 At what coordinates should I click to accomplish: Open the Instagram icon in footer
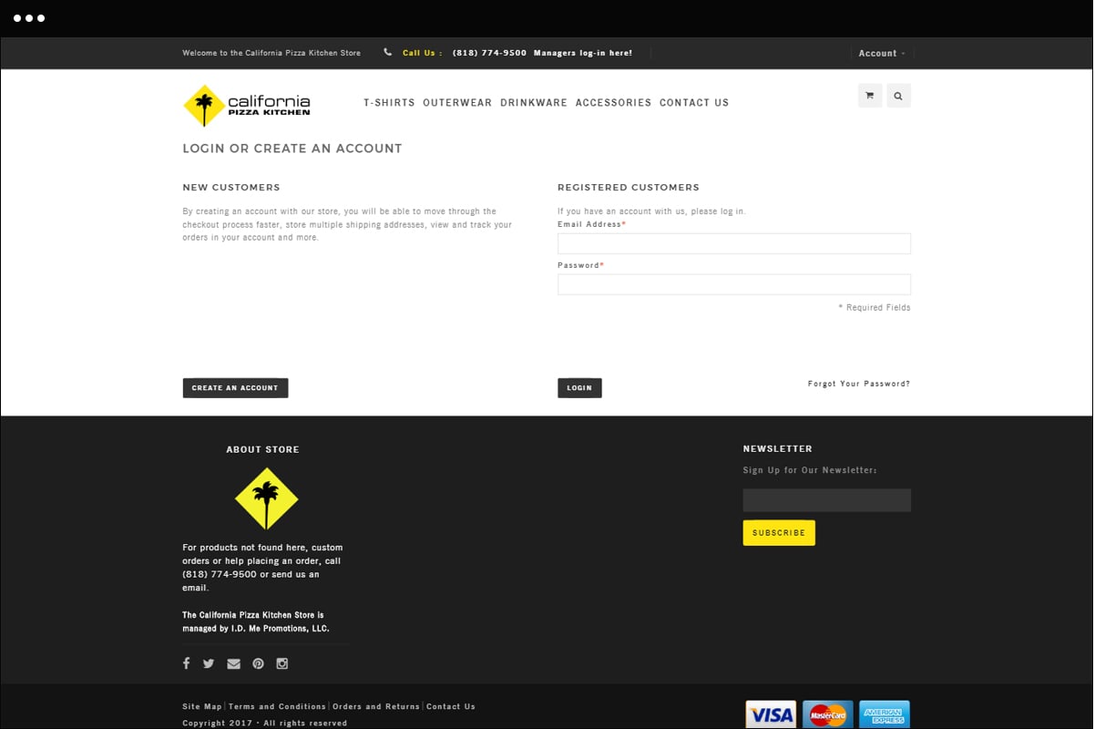coord(282,663)
